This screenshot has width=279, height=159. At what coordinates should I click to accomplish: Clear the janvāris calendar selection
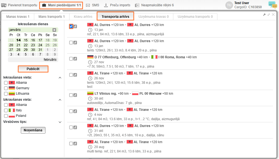point(54,30)
